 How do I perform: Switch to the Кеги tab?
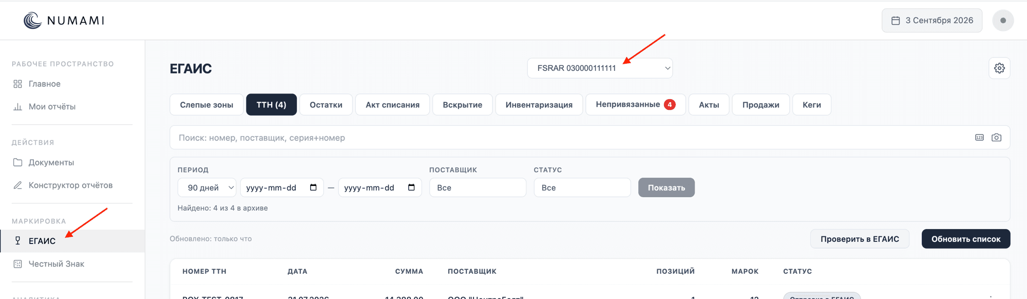(x=812, y=105)
